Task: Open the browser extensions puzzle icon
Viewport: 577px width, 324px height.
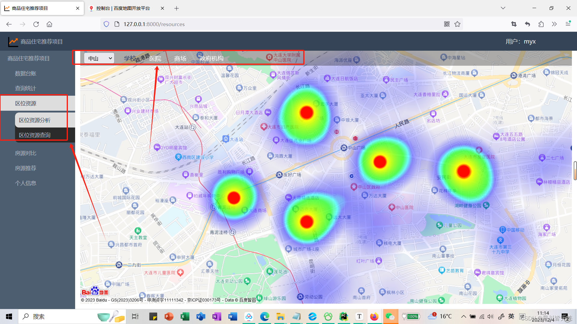Action: (x=541, y=24)
